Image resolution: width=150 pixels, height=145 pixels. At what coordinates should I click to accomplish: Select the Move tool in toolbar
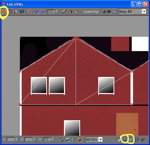(4, 12)
